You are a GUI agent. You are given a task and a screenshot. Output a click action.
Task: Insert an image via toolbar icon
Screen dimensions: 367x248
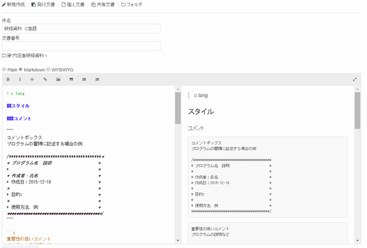(x=58, y=79)
